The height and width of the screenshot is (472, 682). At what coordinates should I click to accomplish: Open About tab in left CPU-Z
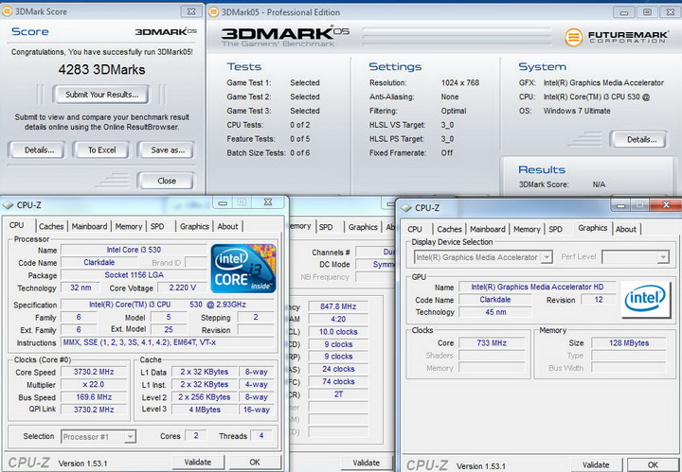pos(227,226)
